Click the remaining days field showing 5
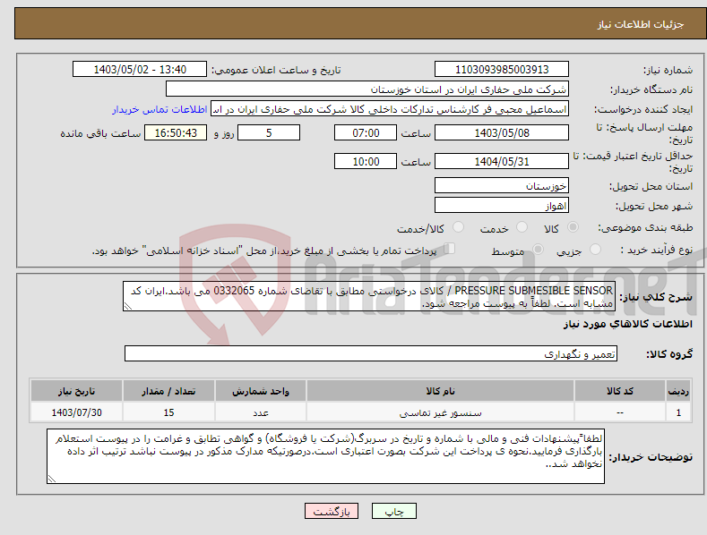The image size is (707, 535). (269, 132)
